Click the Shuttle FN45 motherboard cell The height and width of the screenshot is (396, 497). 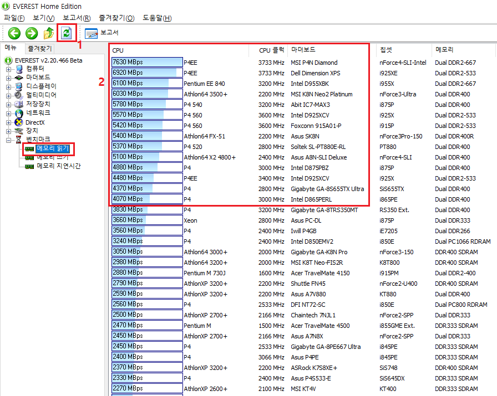pyautogui.click(x=308, y=284)
